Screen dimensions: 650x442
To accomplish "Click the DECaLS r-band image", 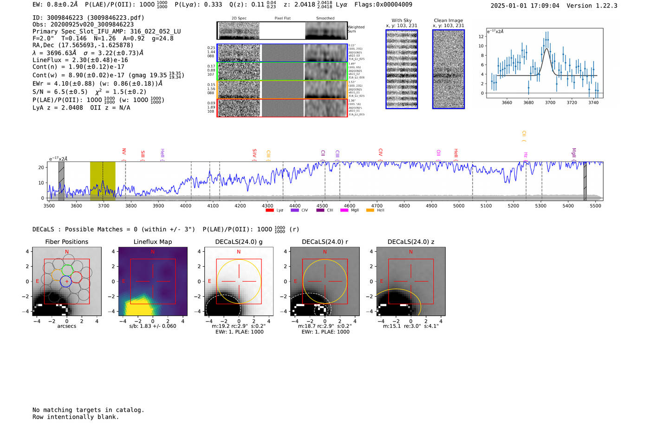I will tap(325, 282).
